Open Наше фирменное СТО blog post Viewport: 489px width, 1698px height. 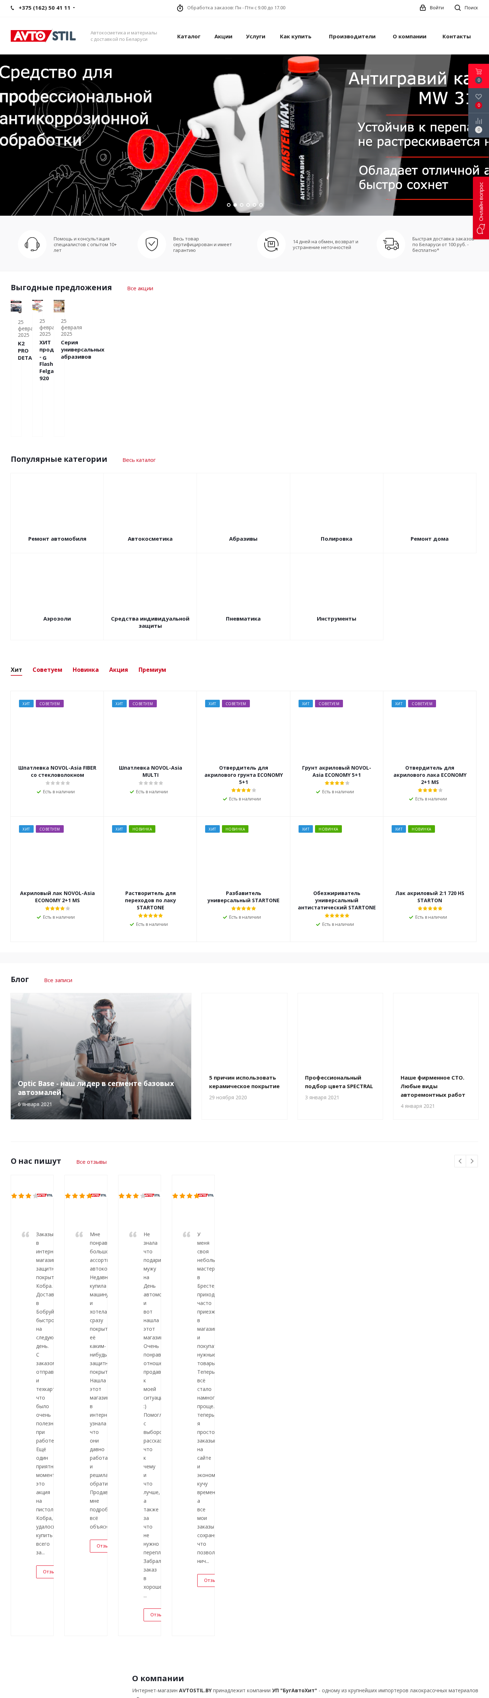(x=433, y=1086)
